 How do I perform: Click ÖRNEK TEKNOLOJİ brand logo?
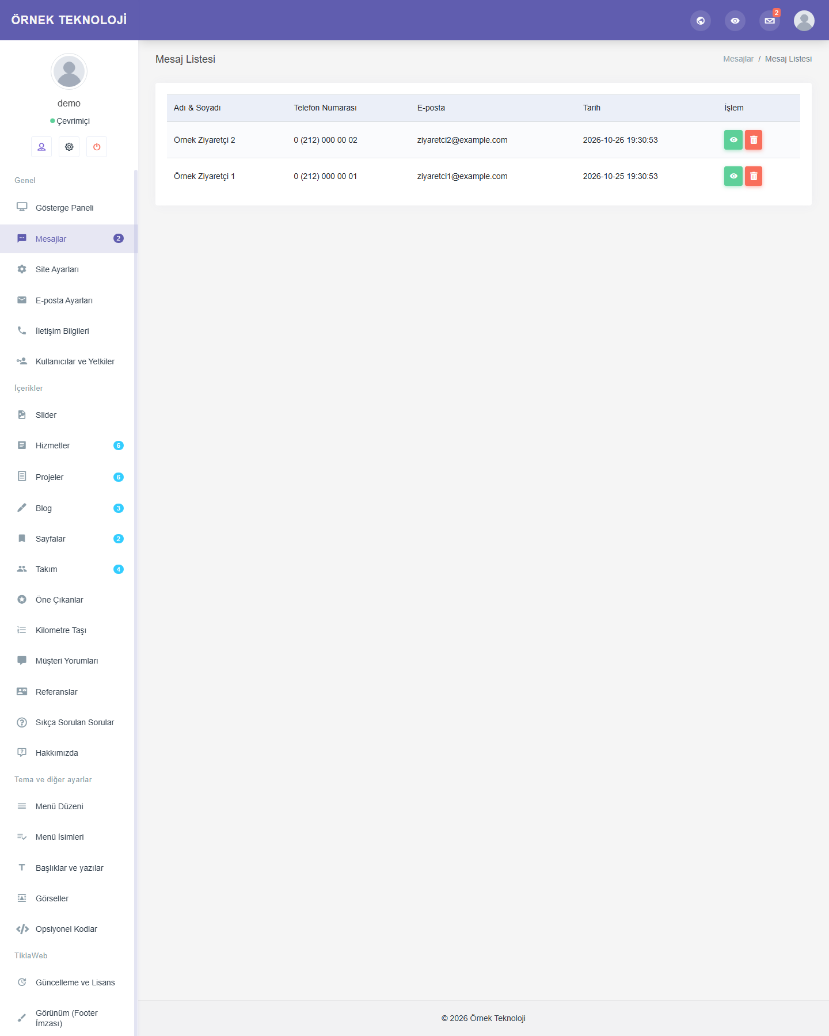click(x=69, y=20)
